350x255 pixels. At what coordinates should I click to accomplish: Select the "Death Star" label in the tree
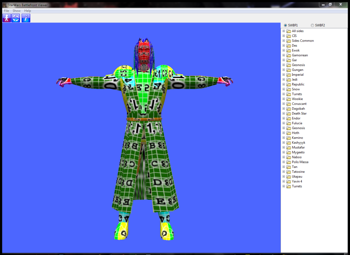click(299, 114)
